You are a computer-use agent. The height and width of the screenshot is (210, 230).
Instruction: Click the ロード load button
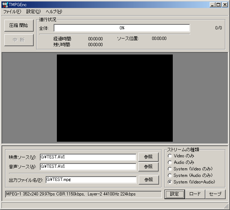[x=195, y=194]
